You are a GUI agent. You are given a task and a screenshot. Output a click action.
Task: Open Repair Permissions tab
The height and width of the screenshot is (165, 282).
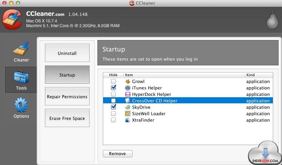(x=67, y=96)
